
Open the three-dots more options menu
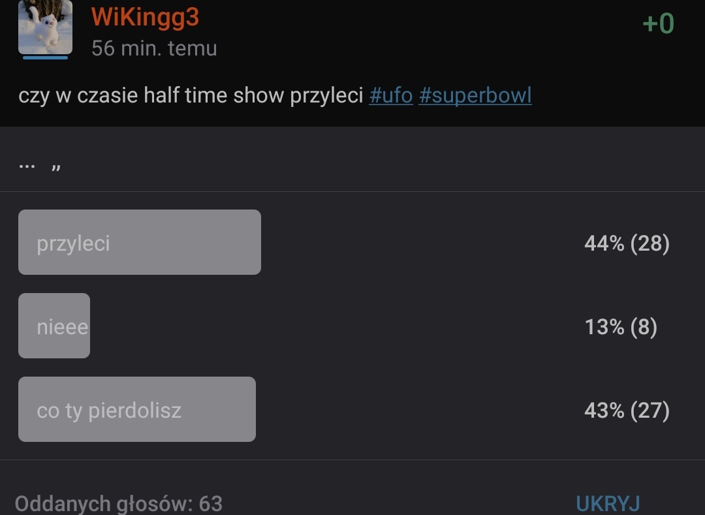click(27, 166)
